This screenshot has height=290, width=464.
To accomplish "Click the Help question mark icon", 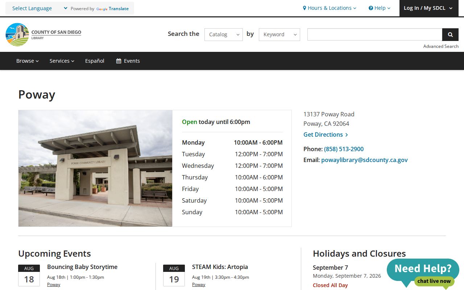I will point(370,8).
